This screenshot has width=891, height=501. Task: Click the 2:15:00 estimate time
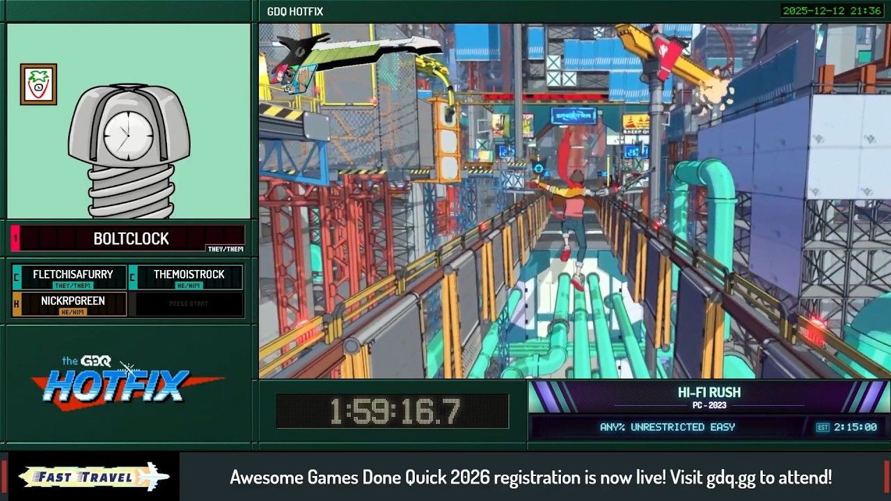click(x=855, y=427)
